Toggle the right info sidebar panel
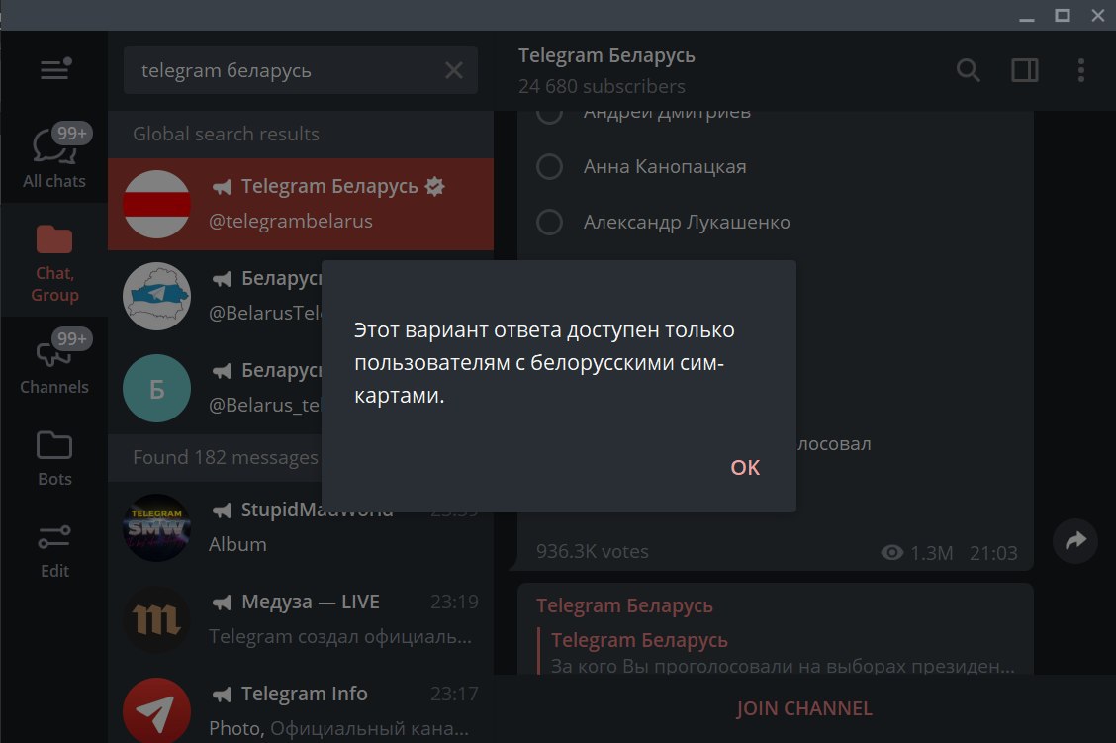The width and height of the screenshot is (1116, 743). click(1025, 70)
